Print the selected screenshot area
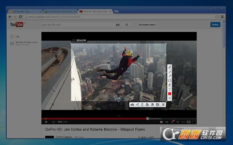The image size is (233, 145). click(147, 105)
